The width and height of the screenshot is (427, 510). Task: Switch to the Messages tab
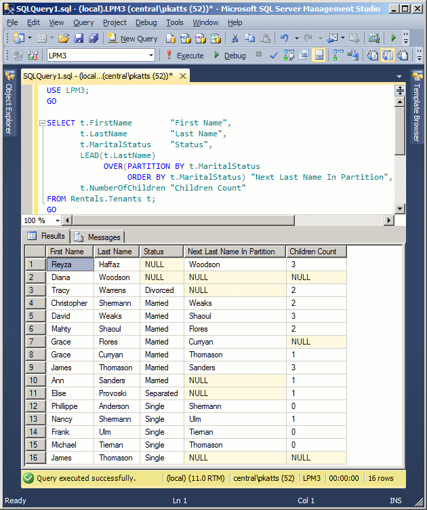[x=98, y=237]
